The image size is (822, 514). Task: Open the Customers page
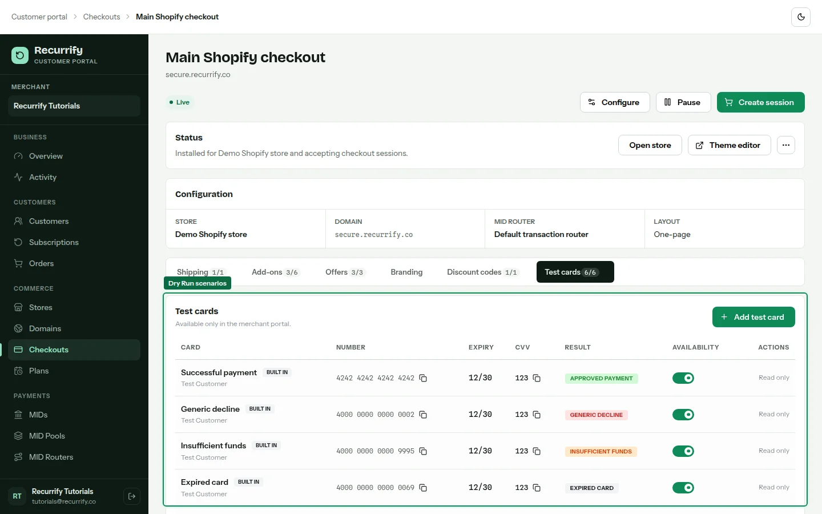pyautogui.click(x=74, y=221)
